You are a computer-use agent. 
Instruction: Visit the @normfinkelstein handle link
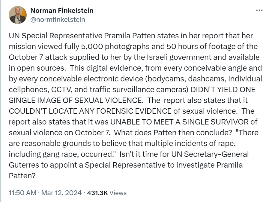tap(58, 19)
